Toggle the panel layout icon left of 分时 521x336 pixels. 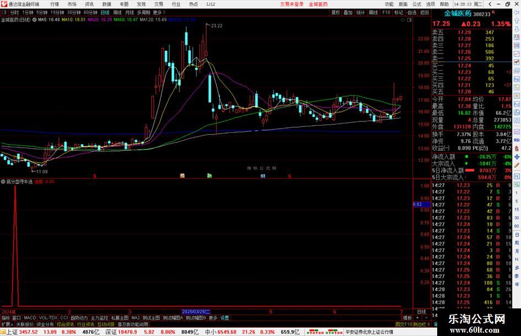pyautogui.click(x=4, y=12)
